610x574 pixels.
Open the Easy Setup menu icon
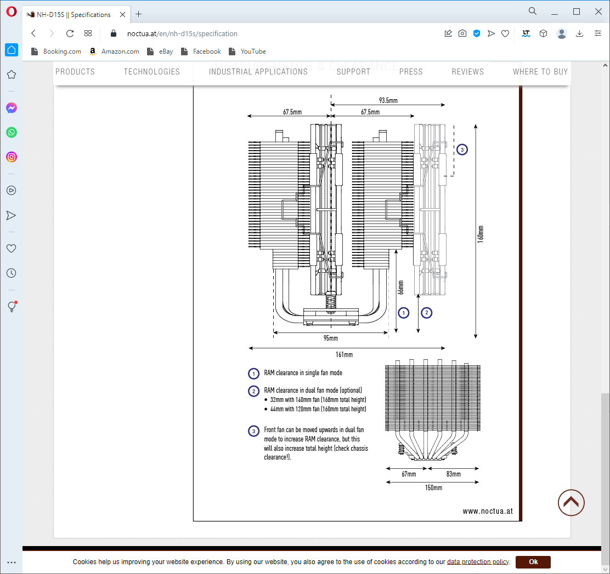pyautogui.click(x=597, y=33)
